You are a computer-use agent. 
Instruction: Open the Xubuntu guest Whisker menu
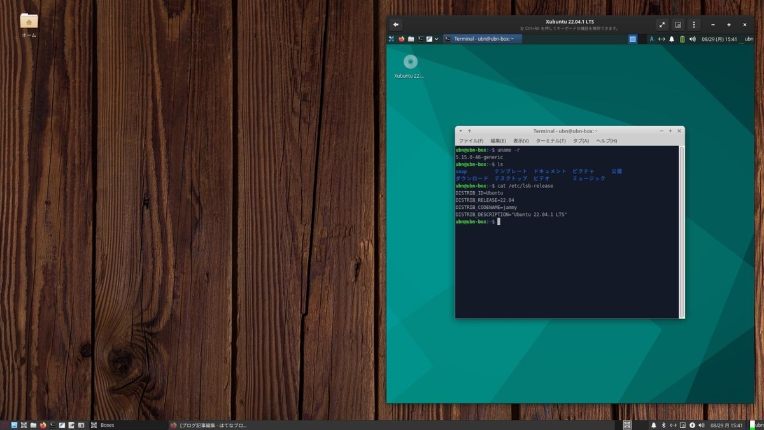(392, 39)
